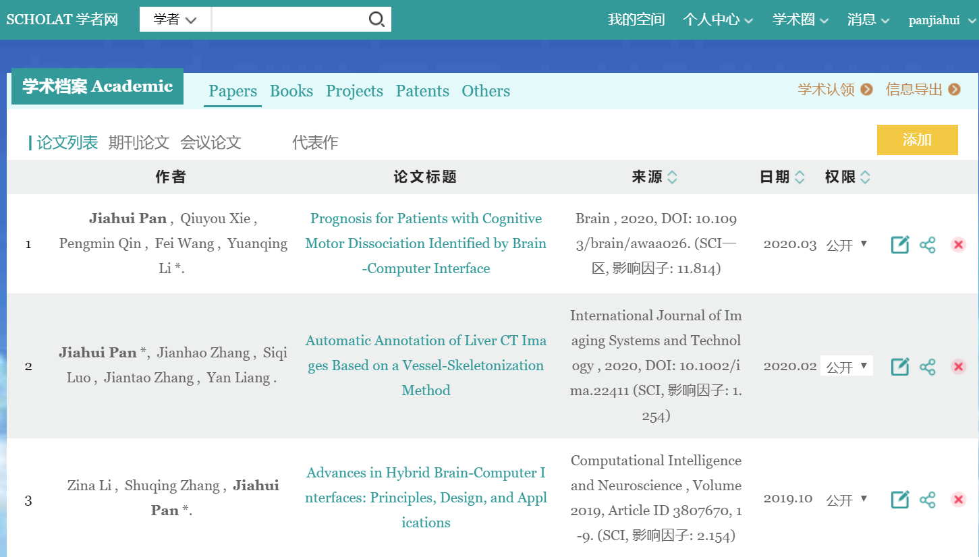Sort the list by 权限 column

click(x=865, y=177)
